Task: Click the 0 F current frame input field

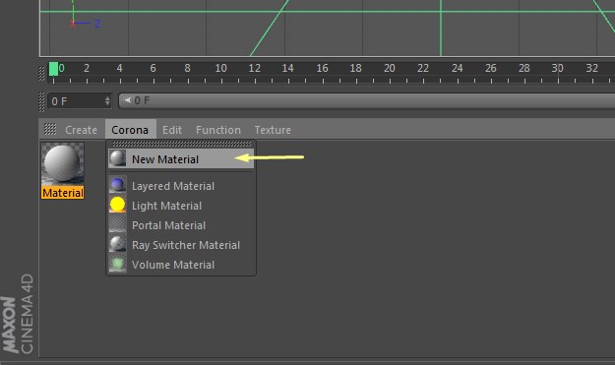Action: click(80, 101)
